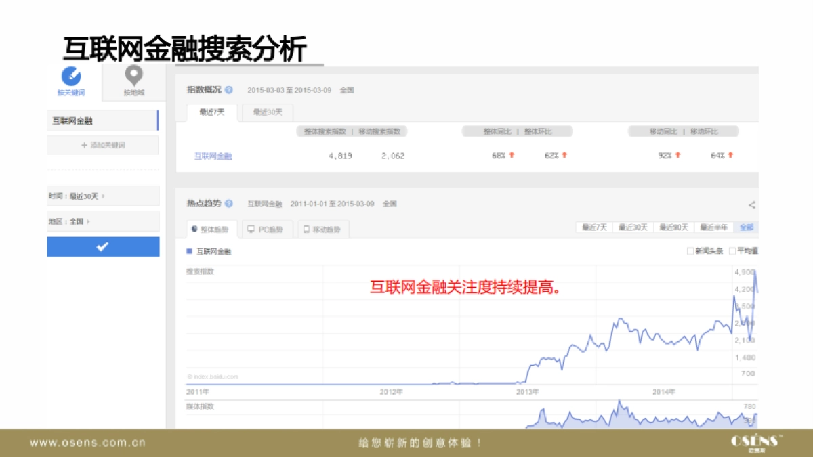Click the 热点趋势 question mark icon
Viewport: 813px width, 457px height.
pos(228,203)
